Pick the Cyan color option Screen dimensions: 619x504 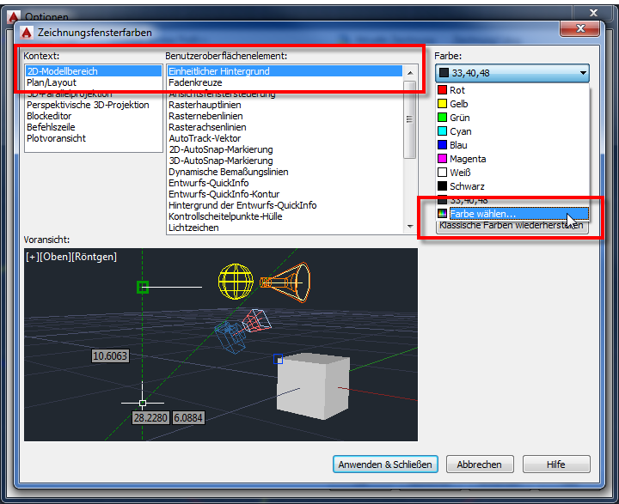[x=460, y=131]
